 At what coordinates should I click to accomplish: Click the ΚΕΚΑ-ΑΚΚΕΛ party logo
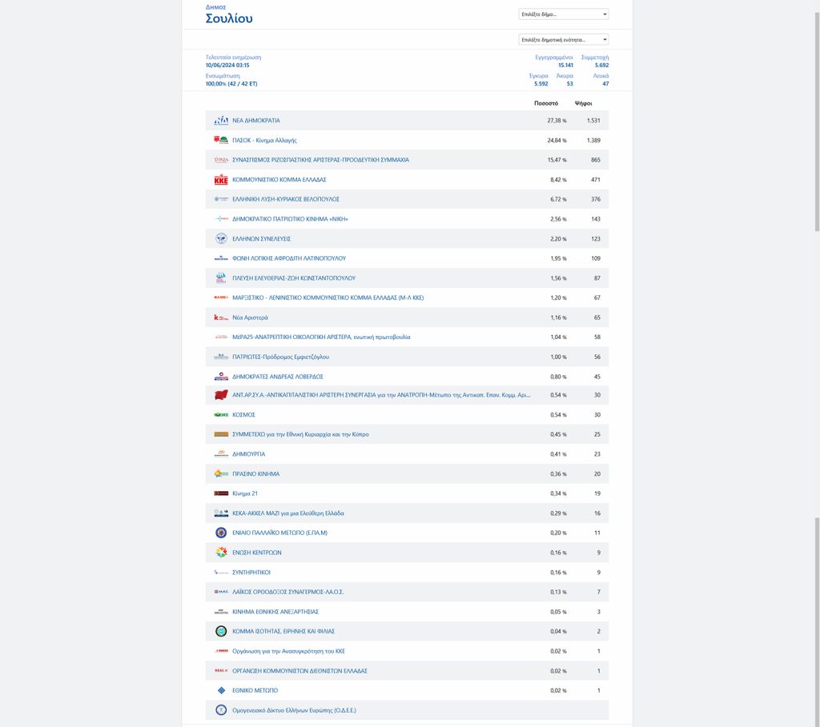tap(221, 513)
